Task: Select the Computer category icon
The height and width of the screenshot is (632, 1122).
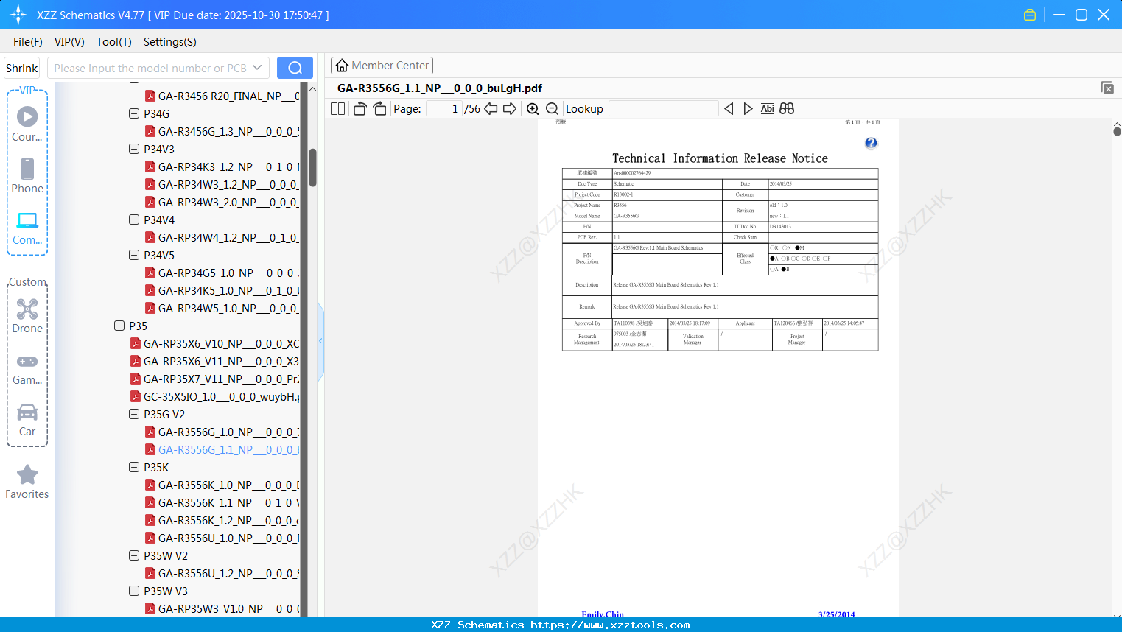Action: pyautogui.click(x=27, y=228)
